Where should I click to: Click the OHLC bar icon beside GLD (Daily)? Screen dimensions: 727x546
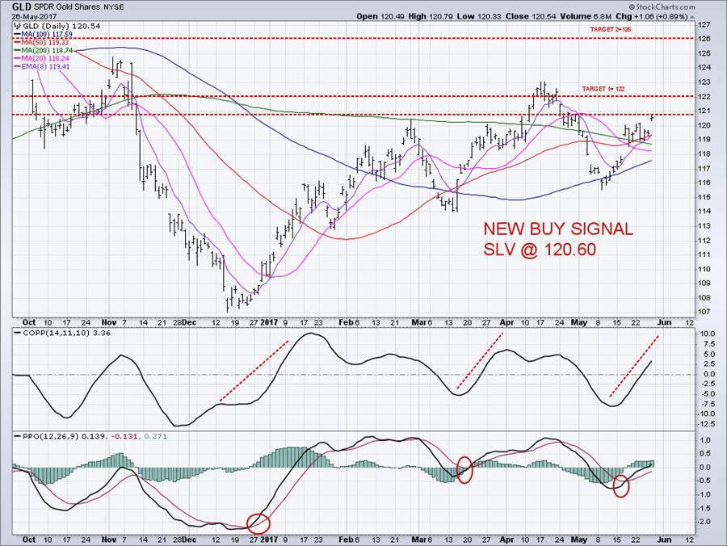(x=15, y=27)
